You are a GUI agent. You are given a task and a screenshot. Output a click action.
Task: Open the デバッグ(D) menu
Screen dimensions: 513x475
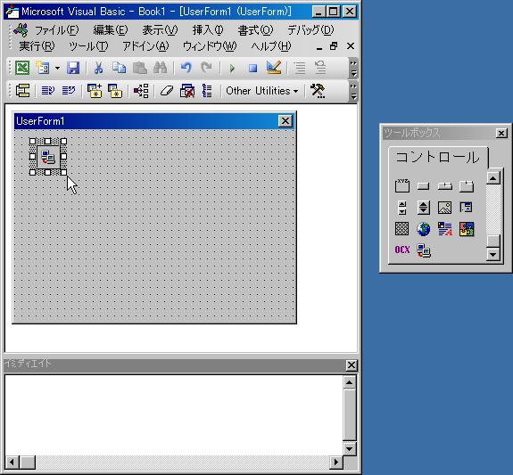pyautogui.click(x=310, y=30)
